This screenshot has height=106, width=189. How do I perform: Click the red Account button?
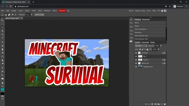[x=62, y=11]
